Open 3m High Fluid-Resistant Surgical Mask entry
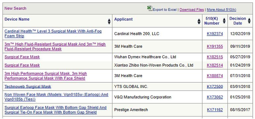Image resolution: width=255 pixels, height=119 pixels. pyautogui.click(x=55, y=46)
